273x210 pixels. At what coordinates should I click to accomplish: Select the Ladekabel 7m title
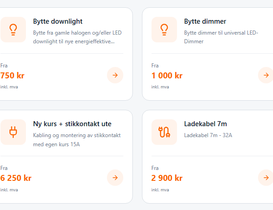click(x=206, y=124)
